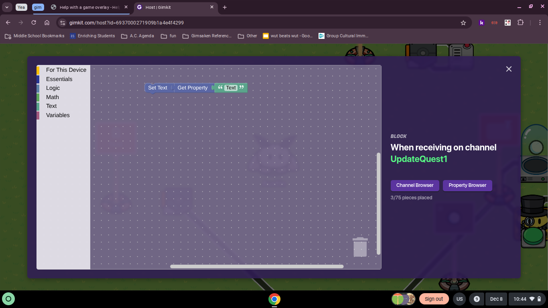Open the Gimsaken Reference bookmark folder

point(207,36)
